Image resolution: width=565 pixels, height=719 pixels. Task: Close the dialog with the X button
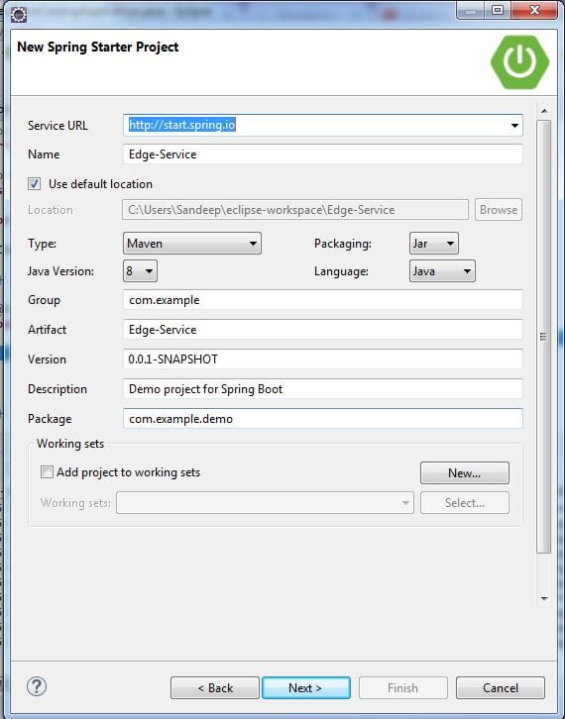534,10
